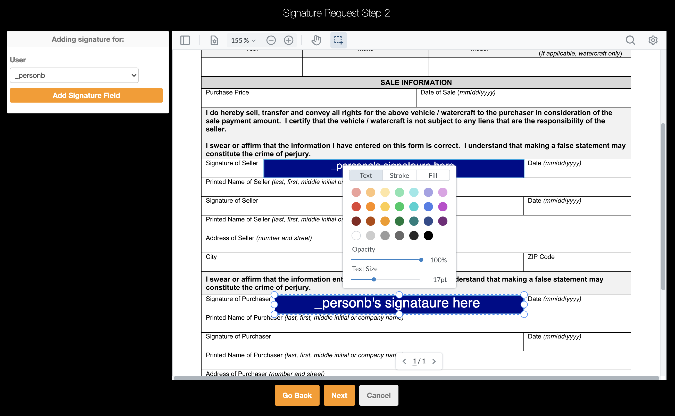
Task: Click the 'ZIP Code' label
Action: tap(541, 257)
